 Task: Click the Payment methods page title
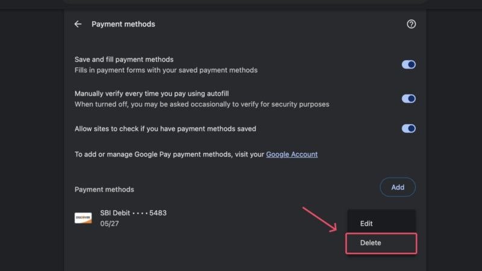tap(123, 24)
